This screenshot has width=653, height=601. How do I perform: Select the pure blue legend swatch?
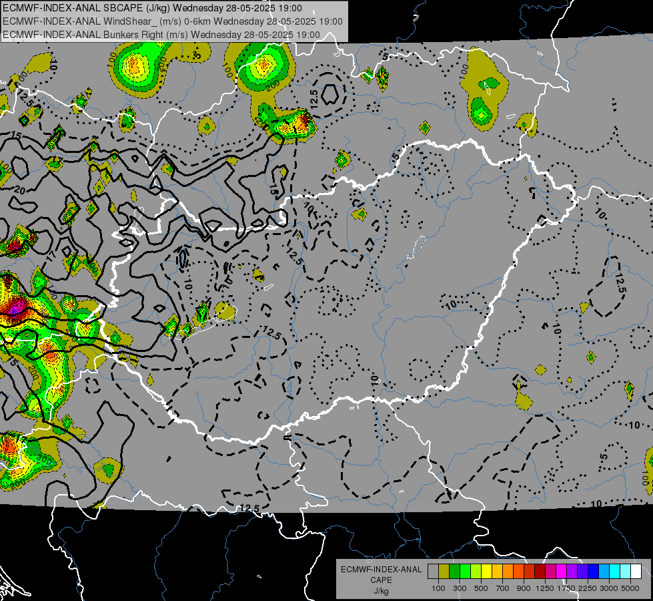coord(593,571)
